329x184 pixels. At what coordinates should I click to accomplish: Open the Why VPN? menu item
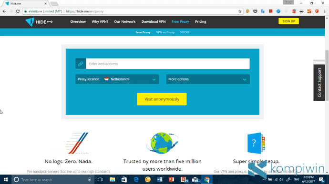100,21
